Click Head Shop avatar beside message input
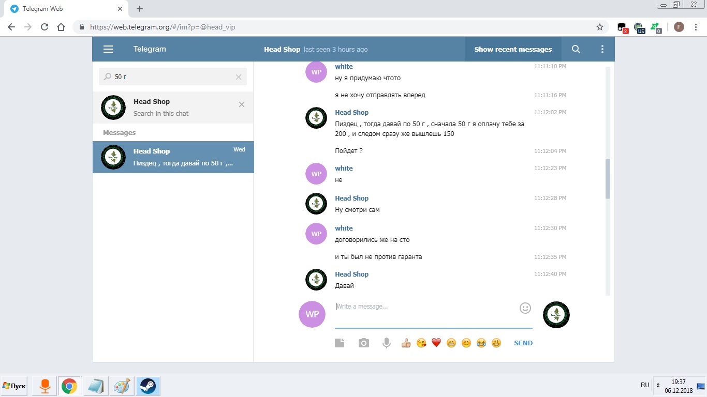Screen dimensions: 707x397 (x=556, y=314)
